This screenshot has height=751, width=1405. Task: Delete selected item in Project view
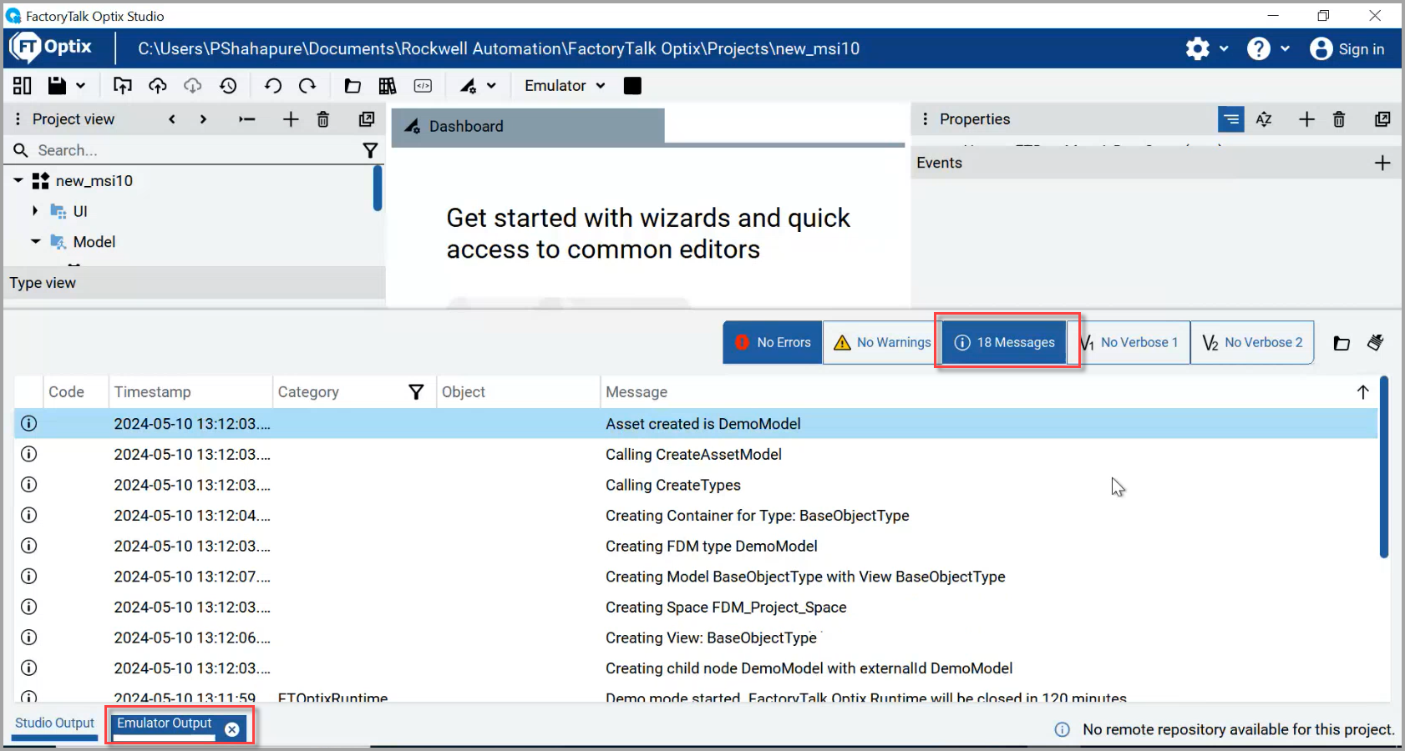coord(323,119)
